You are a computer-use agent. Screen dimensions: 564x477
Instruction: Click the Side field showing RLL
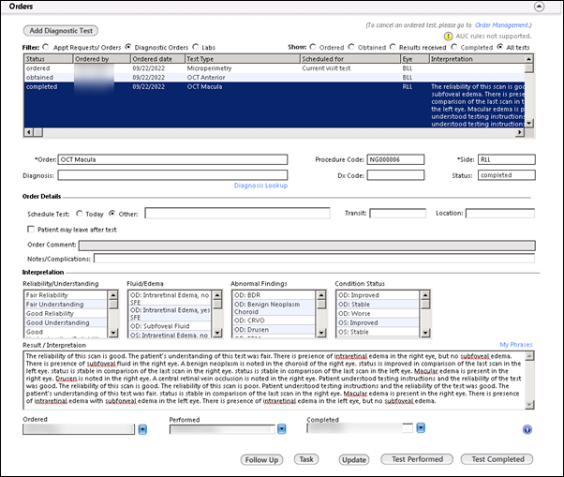(x=507, y=159)
